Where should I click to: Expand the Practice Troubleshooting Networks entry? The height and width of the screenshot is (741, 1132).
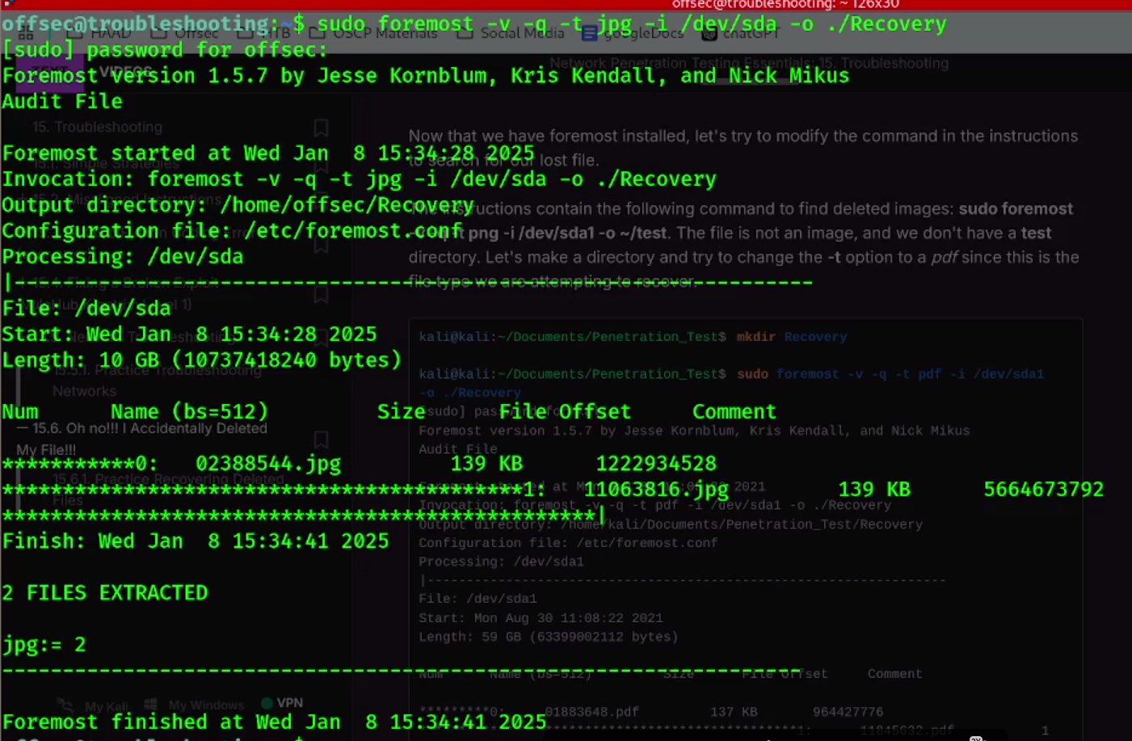pyautogui.click(x=105, y=380)
